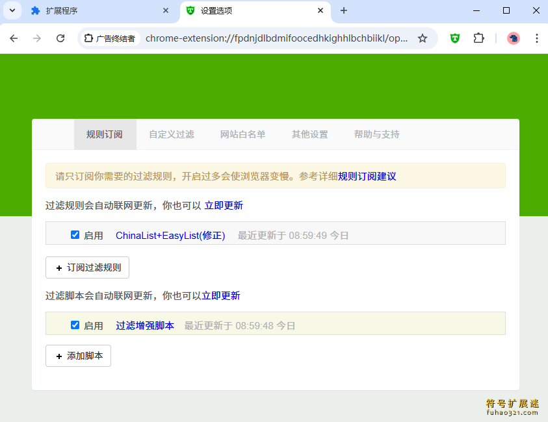Image resolution: width=548 pixels, height=422 pixels.
Task: Reload the current page
Action: click(x=60, y=38)
